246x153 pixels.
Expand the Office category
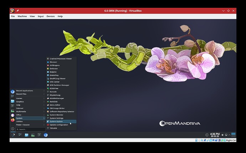pos(30,115)
